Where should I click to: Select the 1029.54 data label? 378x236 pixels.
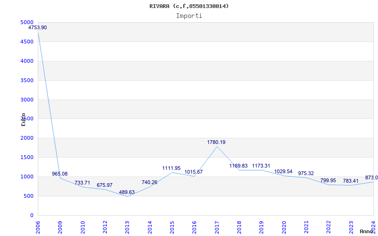(283, 171)
